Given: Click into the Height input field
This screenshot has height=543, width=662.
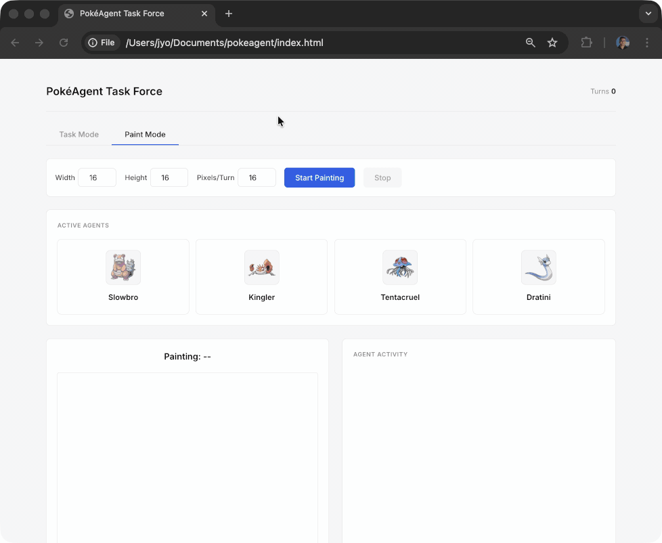Looking at the screenshot, I should click(169, 178).
